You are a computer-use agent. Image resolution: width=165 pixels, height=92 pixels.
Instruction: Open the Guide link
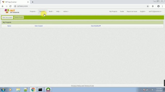(x=122, y=11)
